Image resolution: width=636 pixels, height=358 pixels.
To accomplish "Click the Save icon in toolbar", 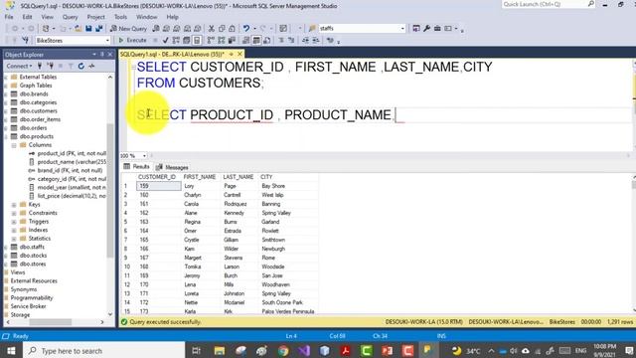I will click(88, 29).
